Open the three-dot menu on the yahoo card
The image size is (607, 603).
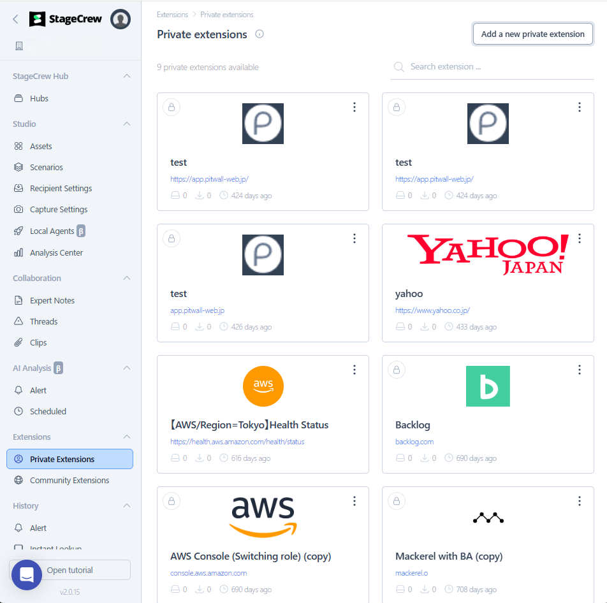(580, 238)
